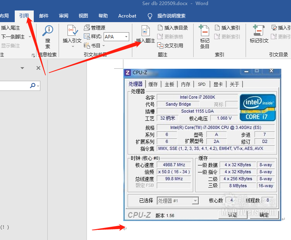The width and height of the screenshot is (291, 240).
Task: Expand search options arrow in navigation pane
Action: pyautogui.click(x=38, y=86)
